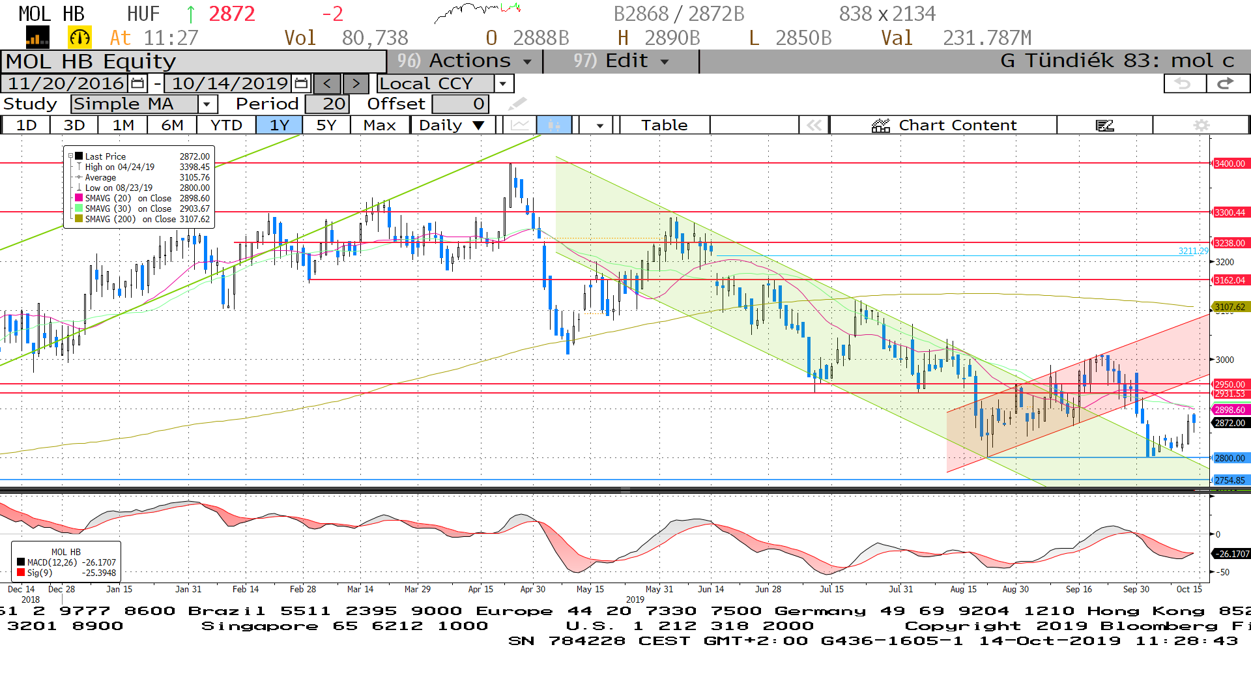Click the 3211.29 blue line label
Screen dimensions: 1251x677
tap(1193, 251)
